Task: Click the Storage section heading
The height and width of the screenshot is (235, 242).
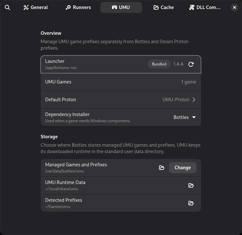Action: pyautogui.click(x=49, y=137)
